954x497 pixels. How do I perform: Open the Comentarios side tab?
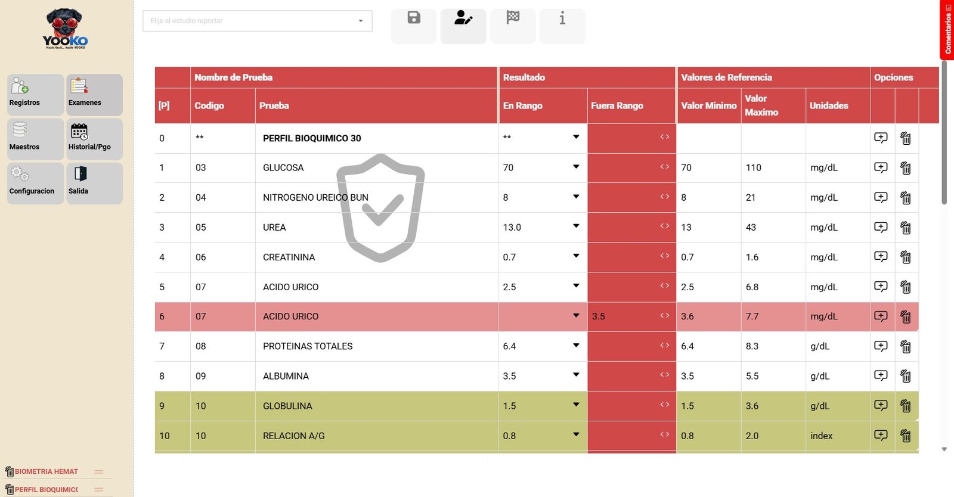click(x=947, y=30)
